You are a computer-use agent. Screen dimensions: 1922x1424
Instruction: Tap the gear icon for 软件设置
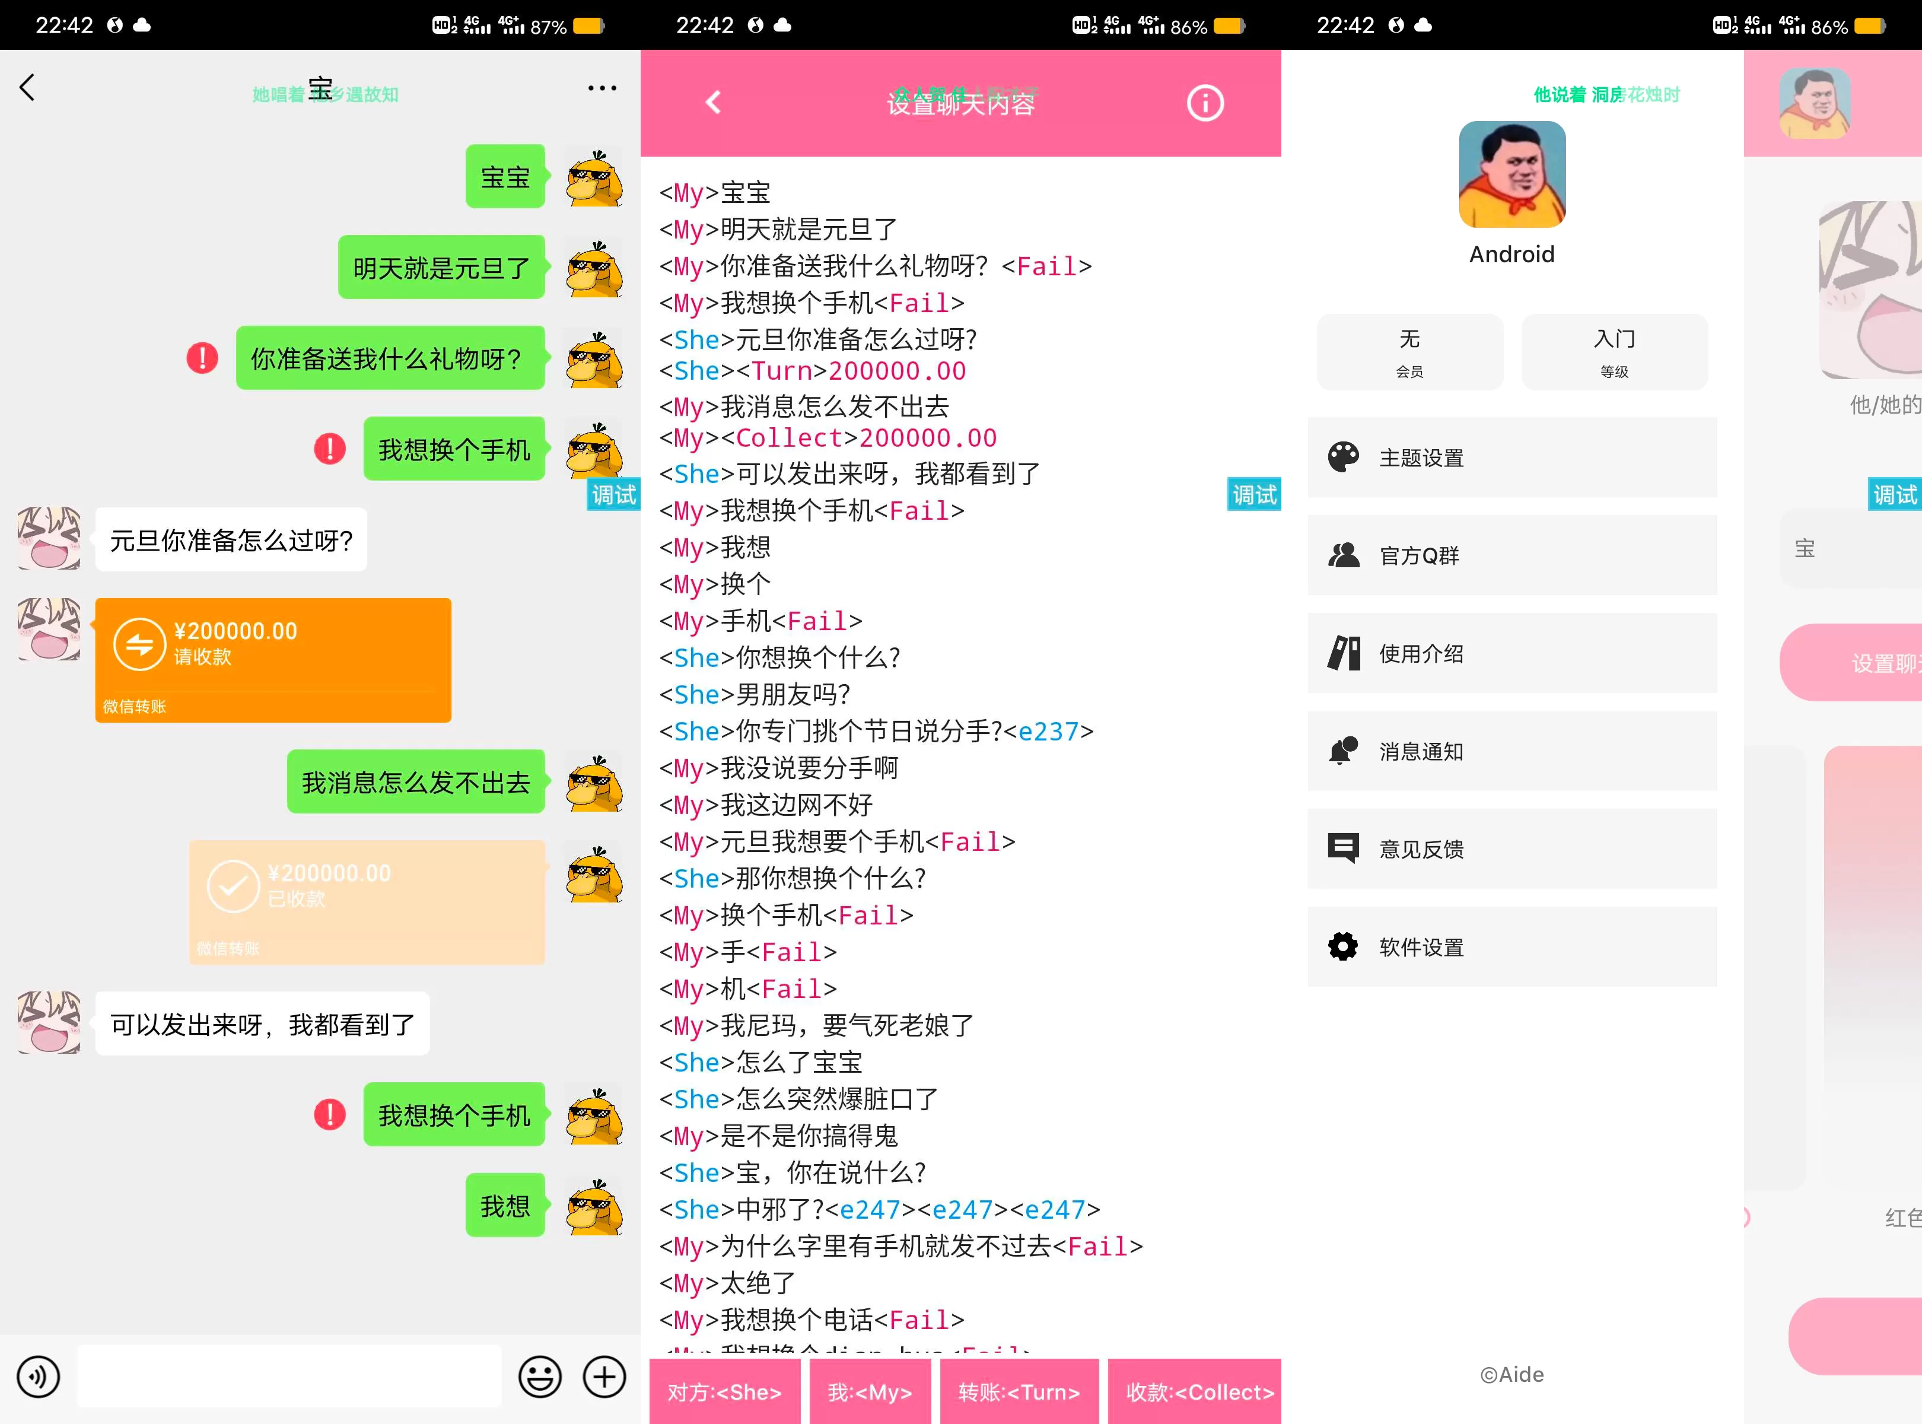click(1343, 946)
